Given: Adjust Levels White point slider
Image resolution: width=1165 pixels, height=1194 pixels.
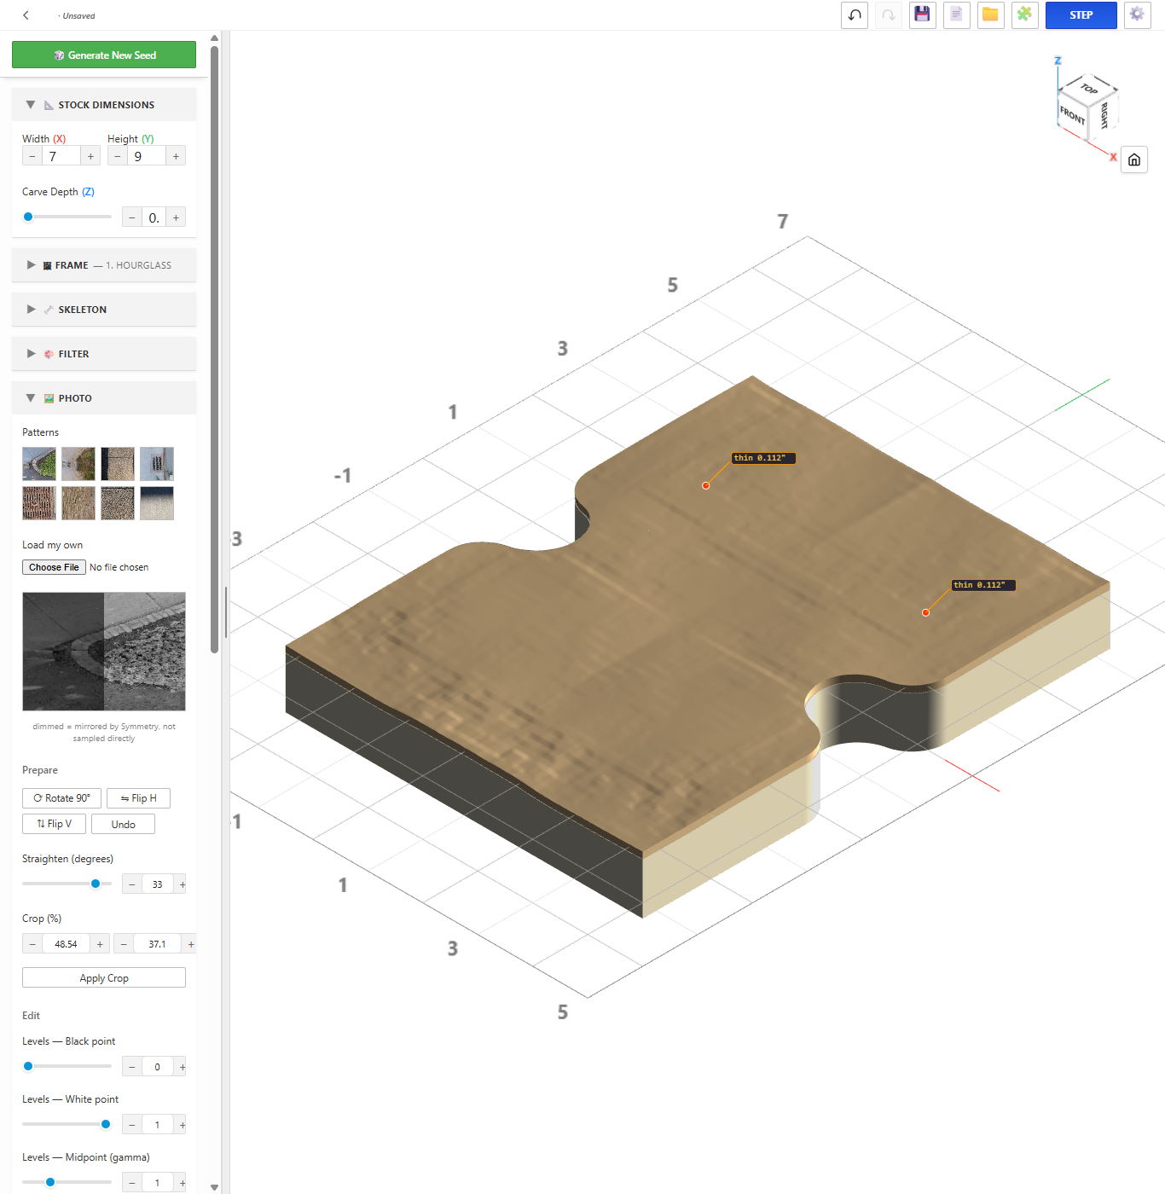Looking at the screenshot, I should pyautogui.click(x=67, y=1124).
